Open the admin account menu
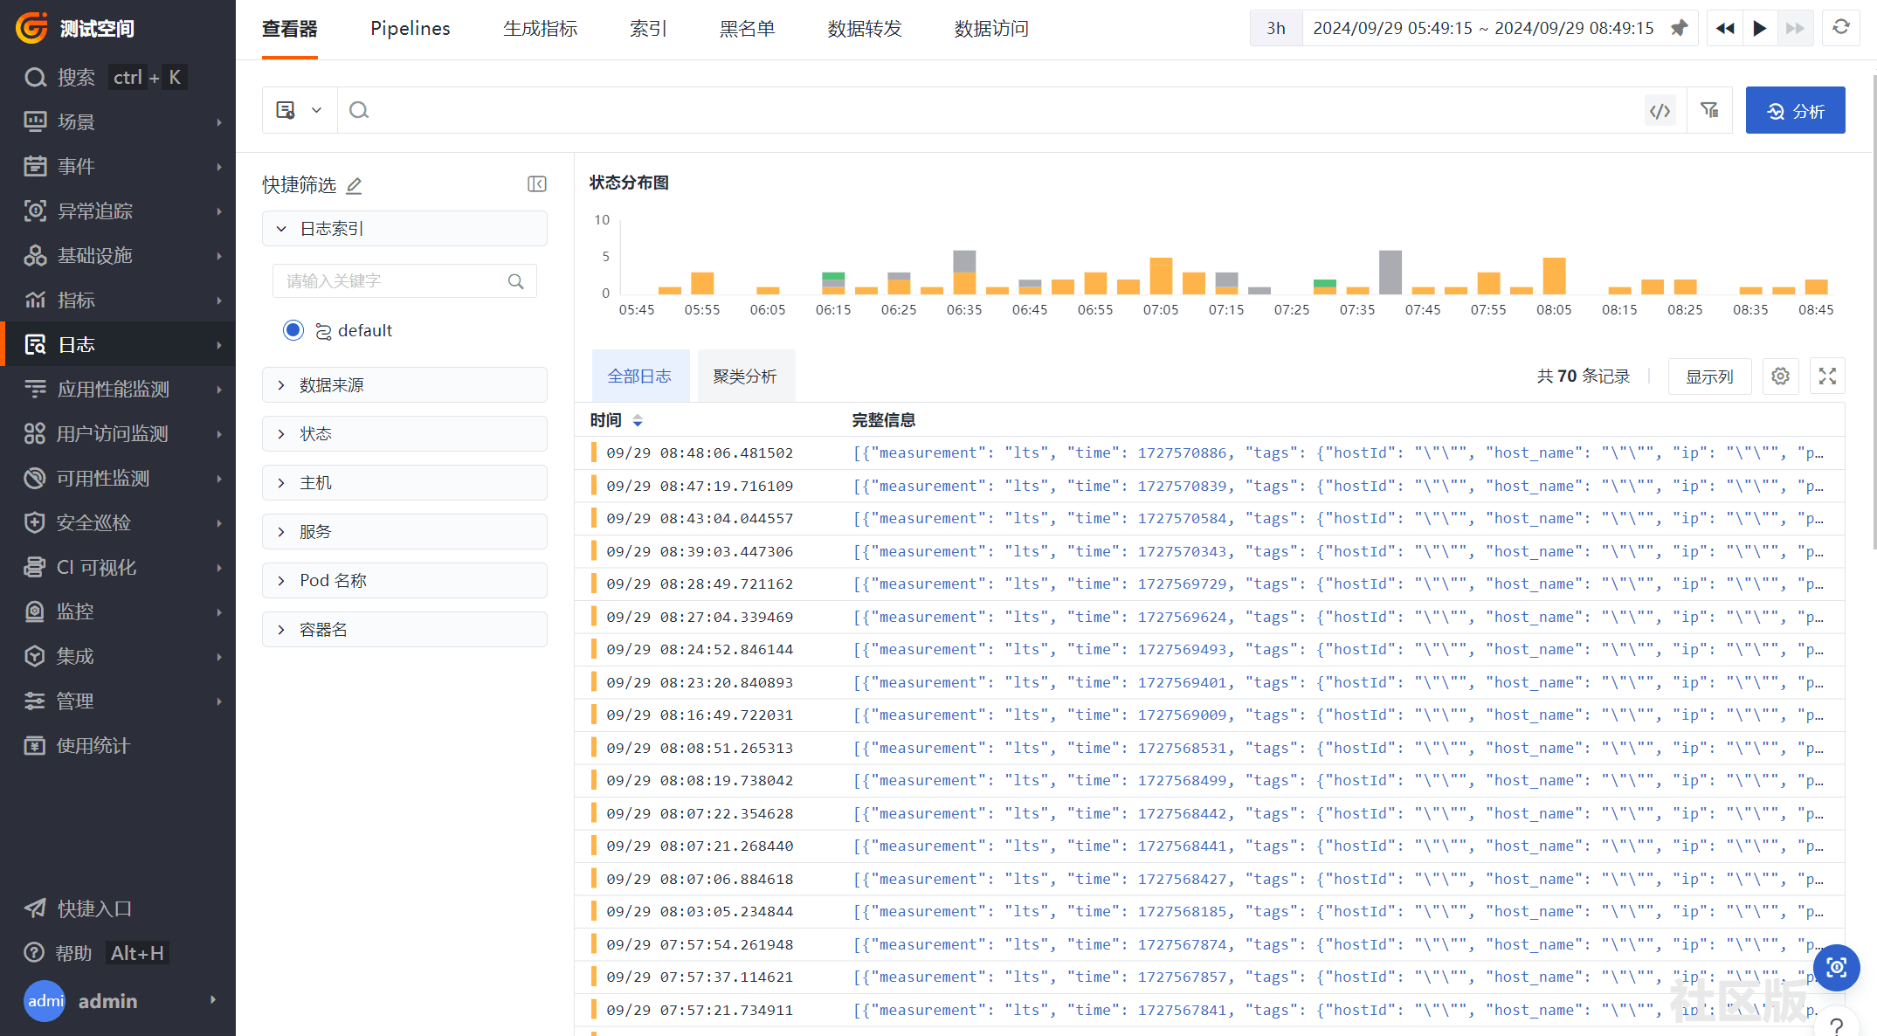 (x=118, y=1000)
